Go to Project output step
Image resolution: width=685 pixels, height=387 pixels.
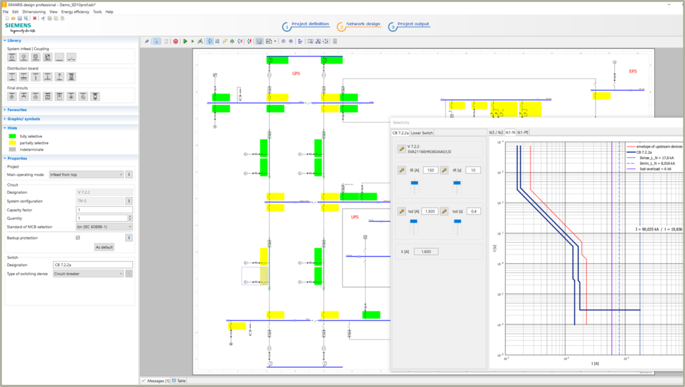pyautogui.click(x=413, y=24)
